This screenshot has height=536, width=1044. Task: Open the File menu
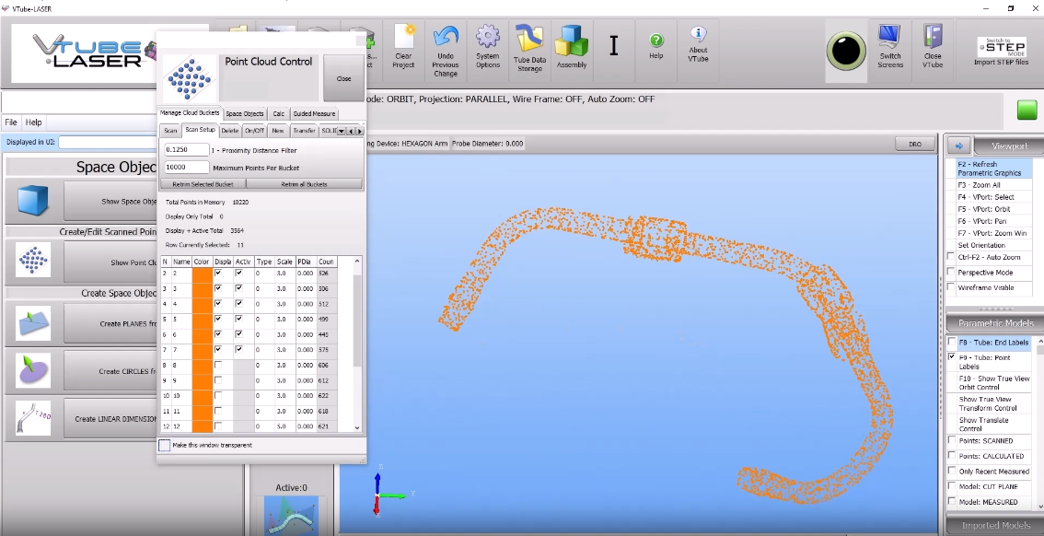(10, 121)
